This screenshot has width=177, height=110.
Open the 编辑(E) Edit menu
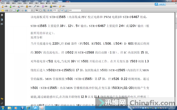pos(8,3)
